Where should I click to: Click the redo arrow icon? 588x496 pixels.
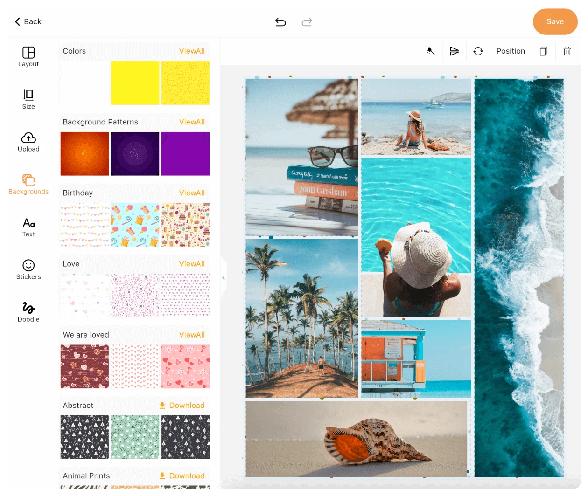point(307,22)
